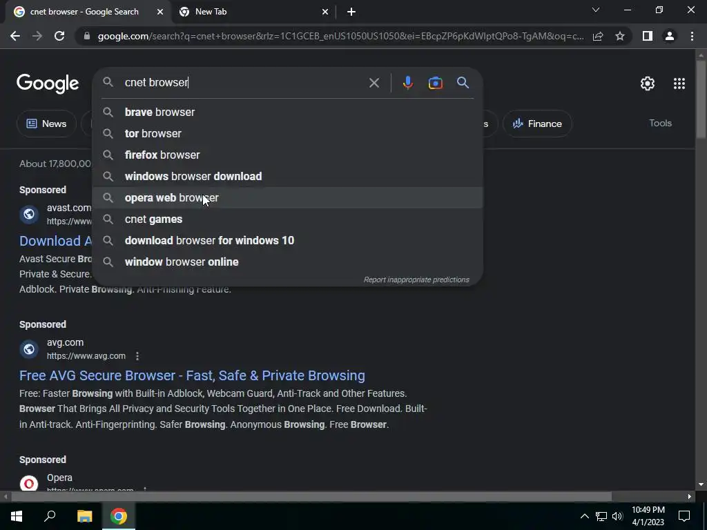This screenshot has height=530, width=707.
Task: Open Google quick settings gear
Action: coord(648,84)
